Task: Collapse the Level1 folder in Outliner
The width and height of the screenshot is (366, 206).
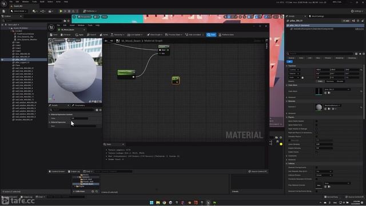Action: tap(11, 31)
